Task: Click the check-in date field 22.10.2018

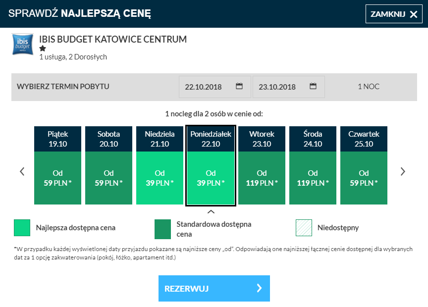Action: pos(215,87)
